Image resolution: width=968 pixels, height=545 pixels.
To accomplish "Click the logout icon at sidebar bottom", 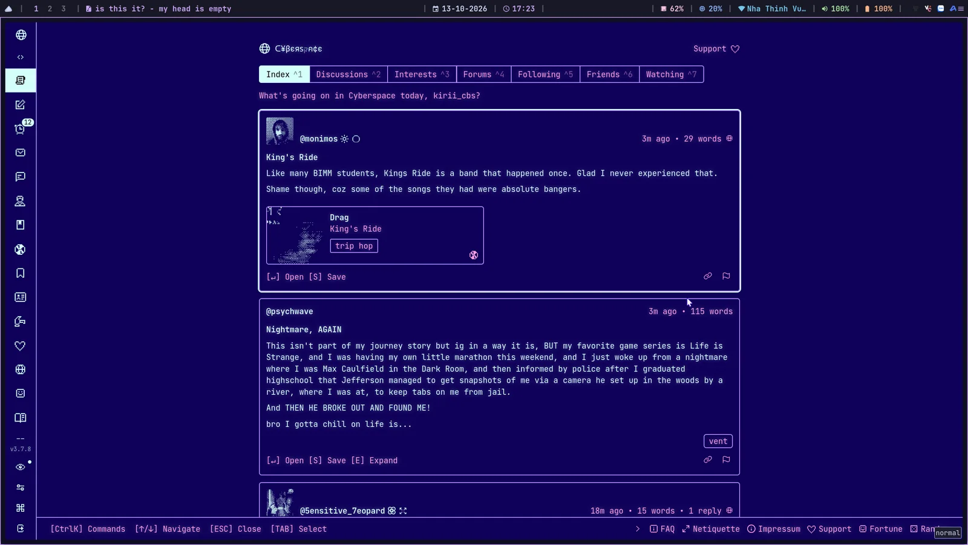I will (x=21, y=529).
